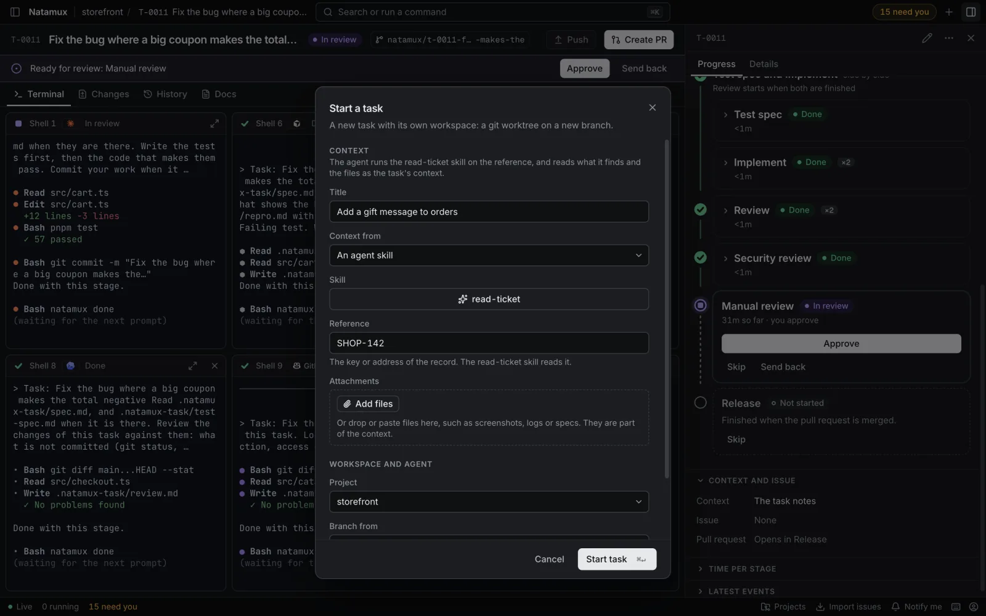Image resolution: width=986 pixels, height=616 pixels.
Task: Click the Add files attachment button
Action: tap(368, 404)
